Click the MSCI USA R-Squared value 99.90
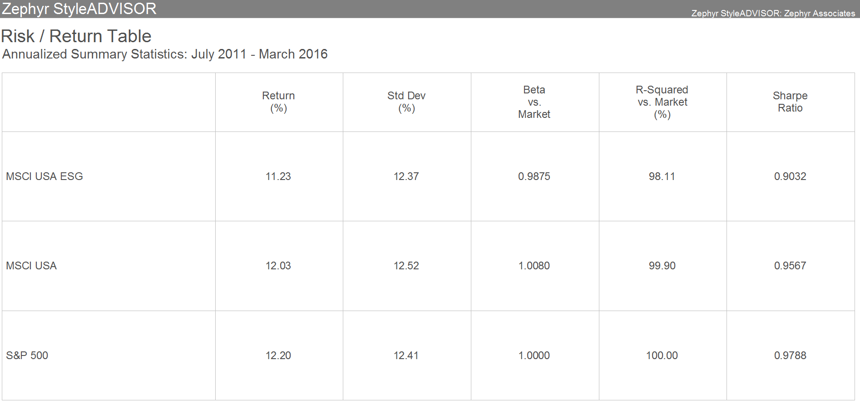The height and width of the screenshot is (404, 860). (x=662, y=266)
